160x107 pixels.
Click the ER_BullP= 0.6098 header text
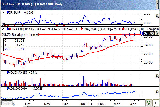[21, 12]
